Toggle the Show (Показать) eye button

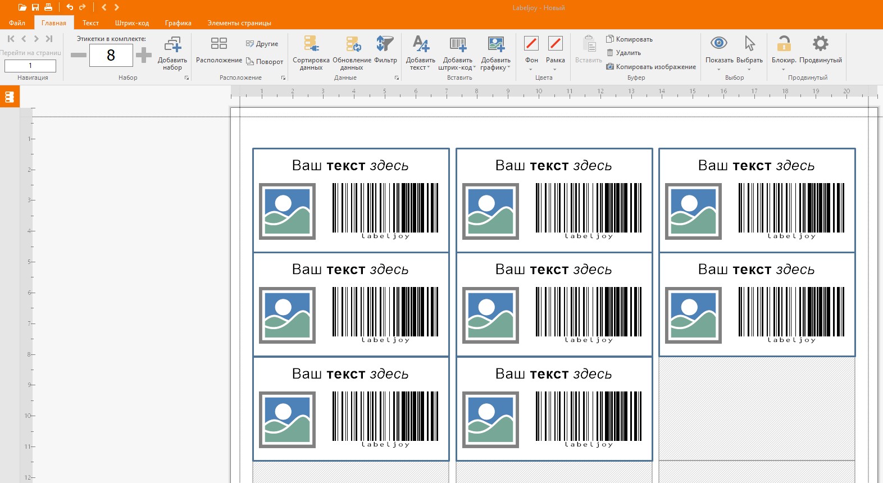click(x=719, y=45)
